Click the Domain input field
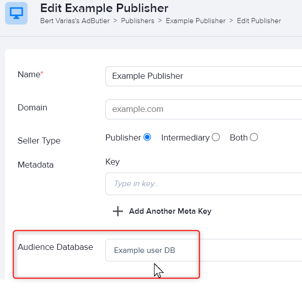 (204, 109)
